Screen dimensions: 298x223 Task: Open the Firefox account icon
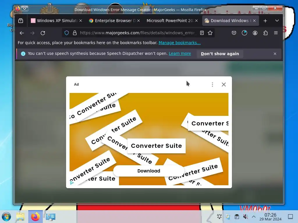[255, 33]
